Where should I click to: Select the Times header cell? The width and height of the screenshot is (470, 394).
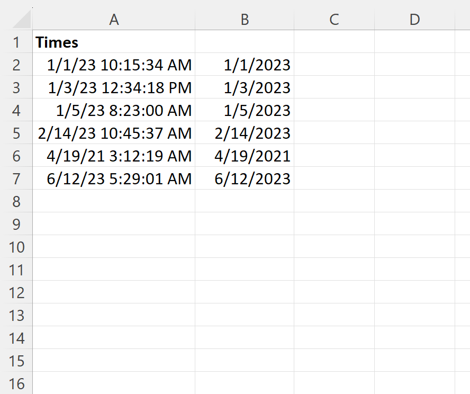(x=114, y=42)
